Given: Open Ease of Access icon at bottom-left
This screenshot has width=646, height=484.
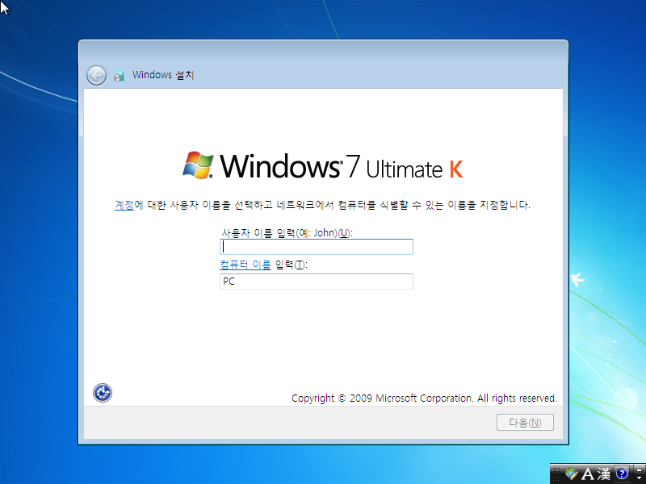Looking at the screenshot, I should click(x=103, y=393).
